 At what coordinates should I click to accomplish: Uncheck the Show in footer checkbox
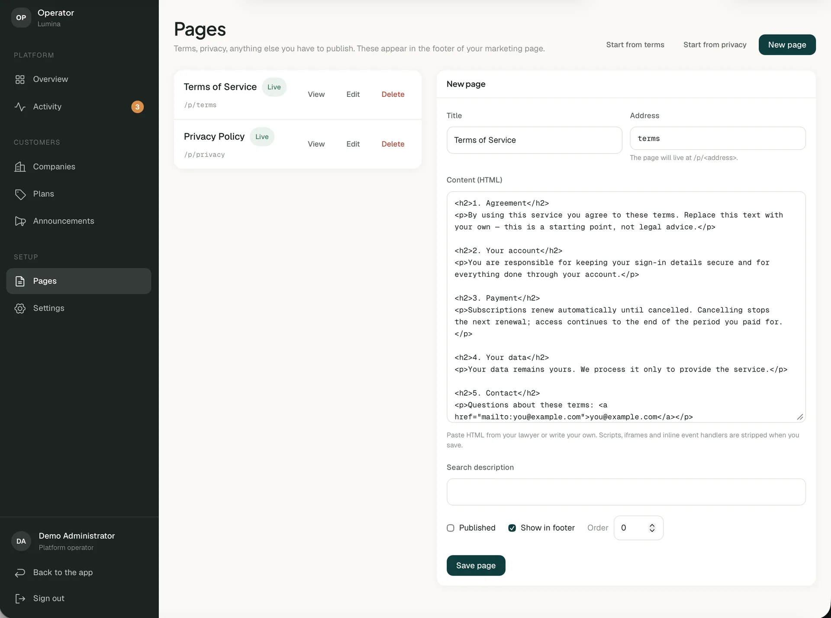click(x=512, y=528)
